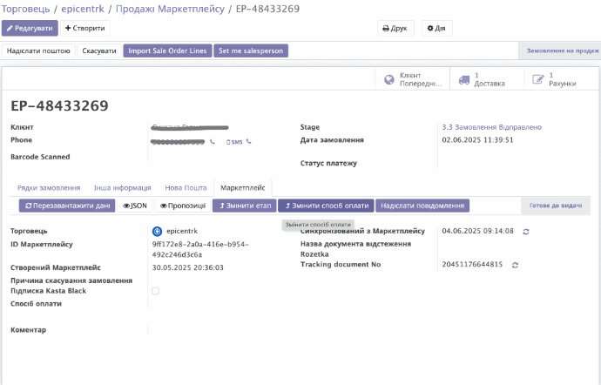Screen dimensions: 601x385
Task: Switch to the Рядки замовлення tab
Action: pos(49,188)
